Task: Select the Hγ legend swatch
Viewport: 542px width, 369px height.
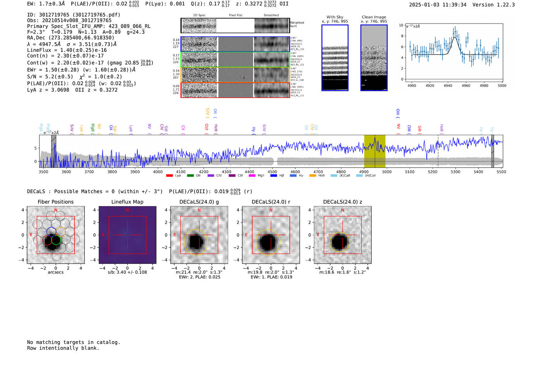Action: [x=293, y=175]
